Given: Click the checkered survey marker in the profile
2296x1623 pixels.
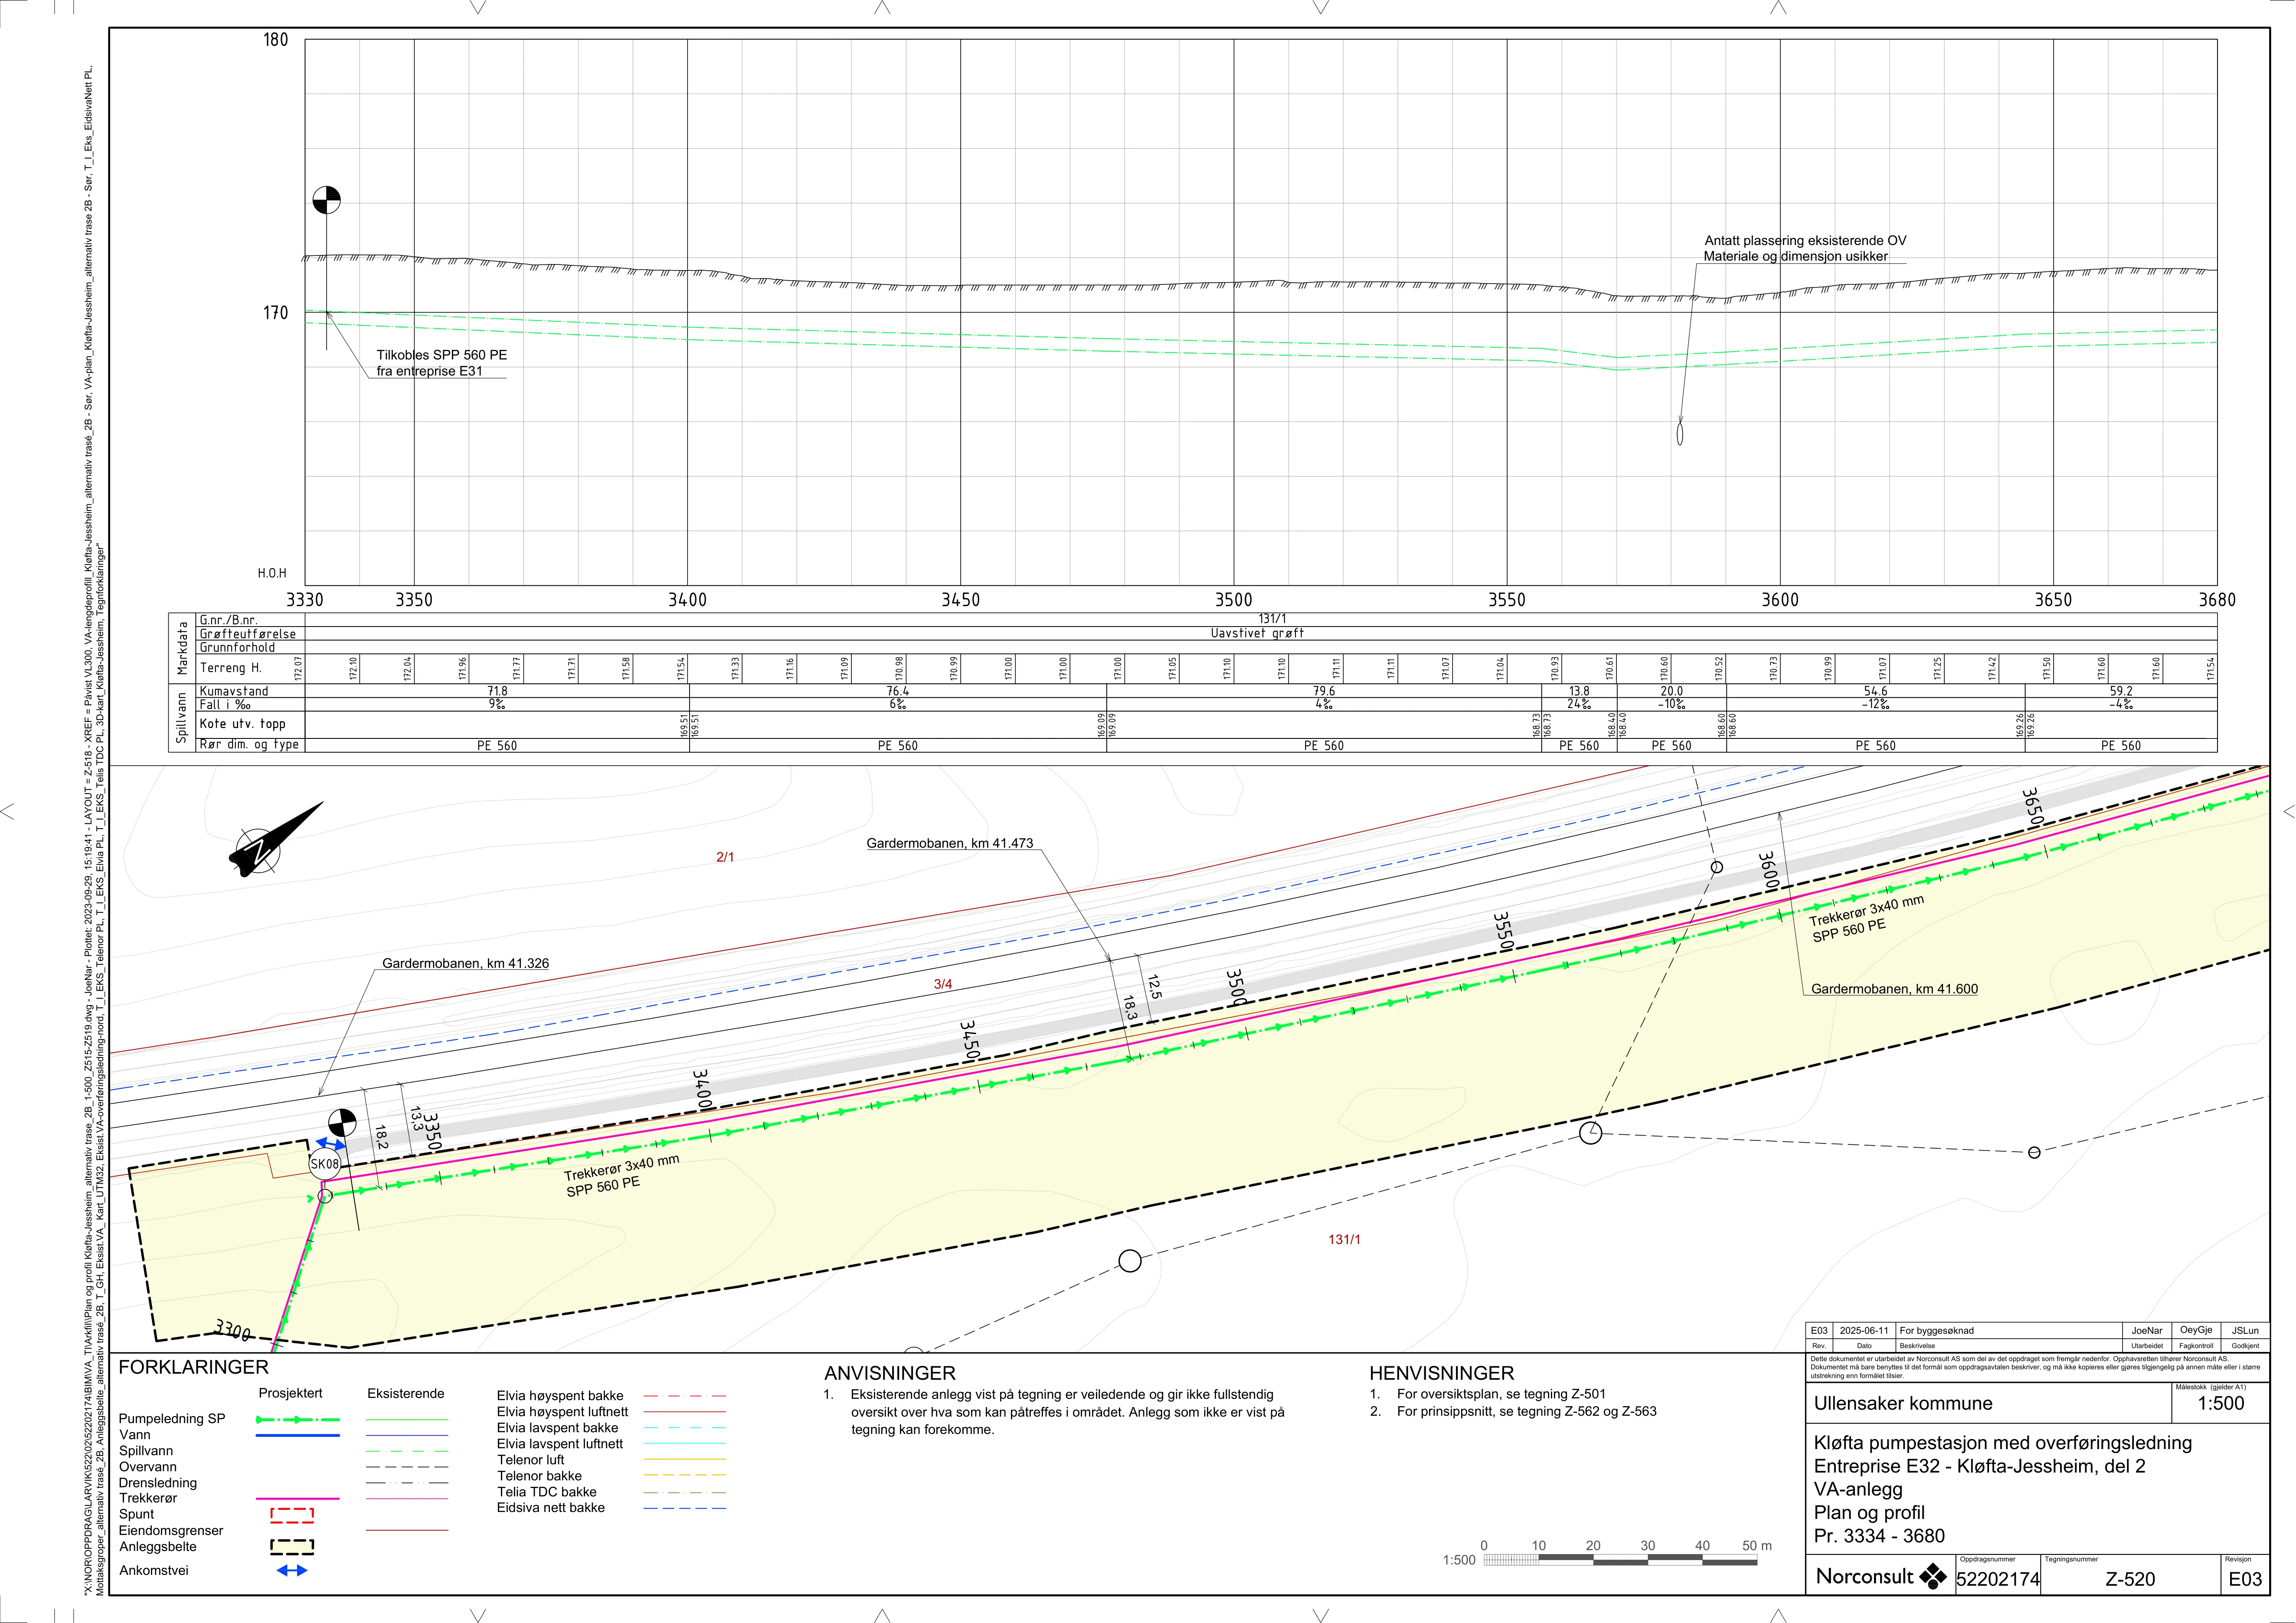Looking at the screenshot, I should coord(326,200).
